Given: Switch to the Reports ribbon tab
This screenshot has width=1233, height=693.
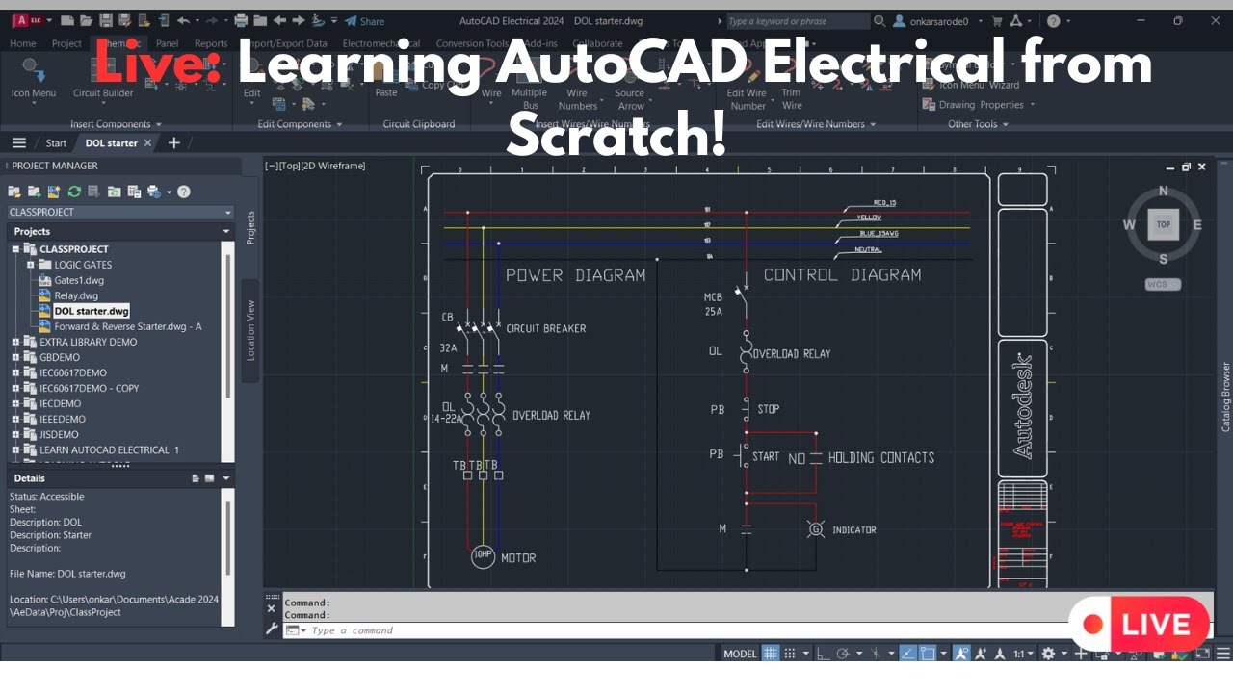Looking at the screenshot, I should coord(211,43).
